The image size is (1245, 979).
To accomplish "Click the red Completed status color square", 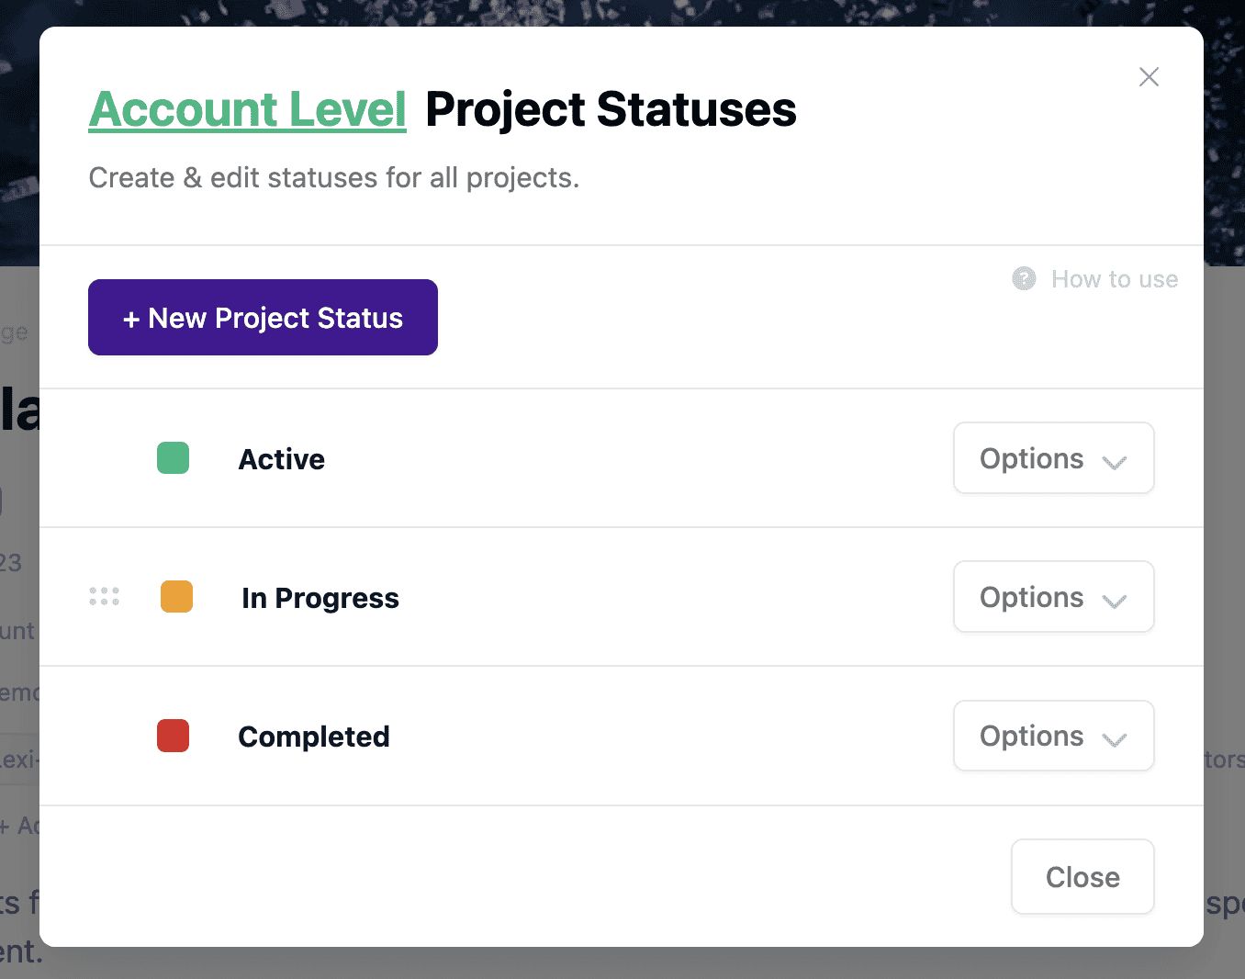I will [173, 736].
